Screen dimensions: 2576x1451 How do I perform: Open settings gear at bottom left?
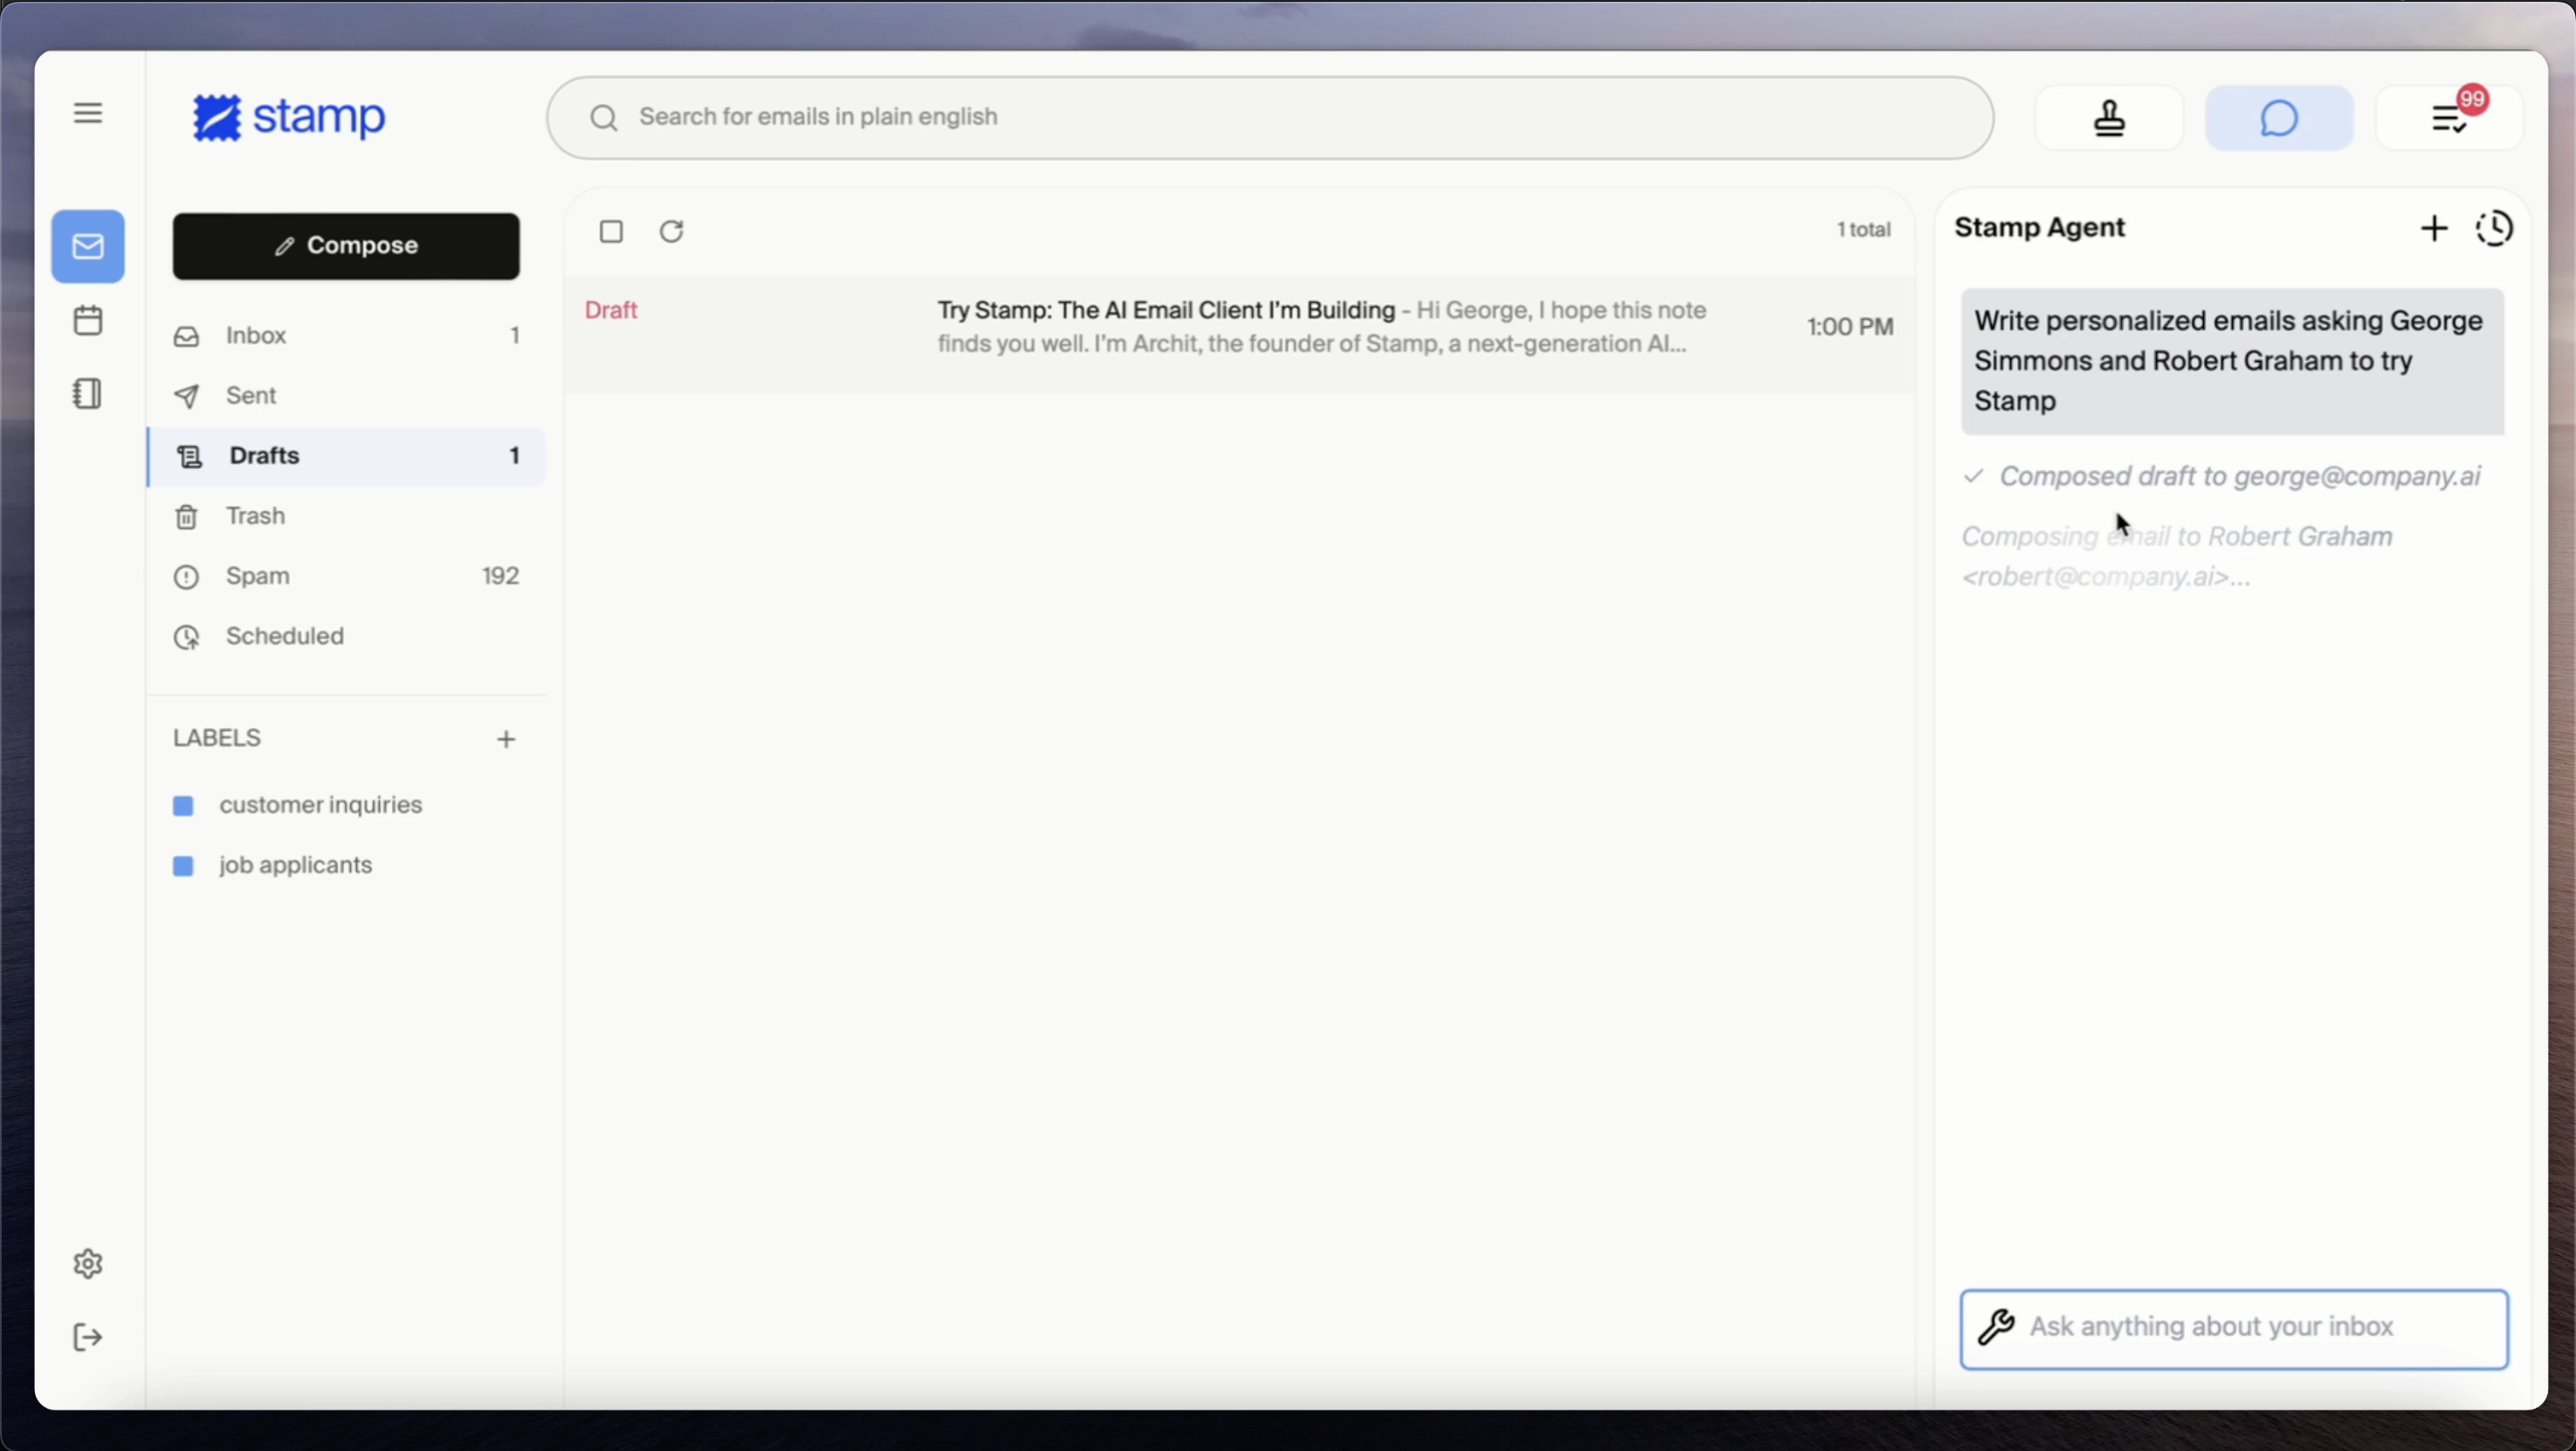(88, 1265)
